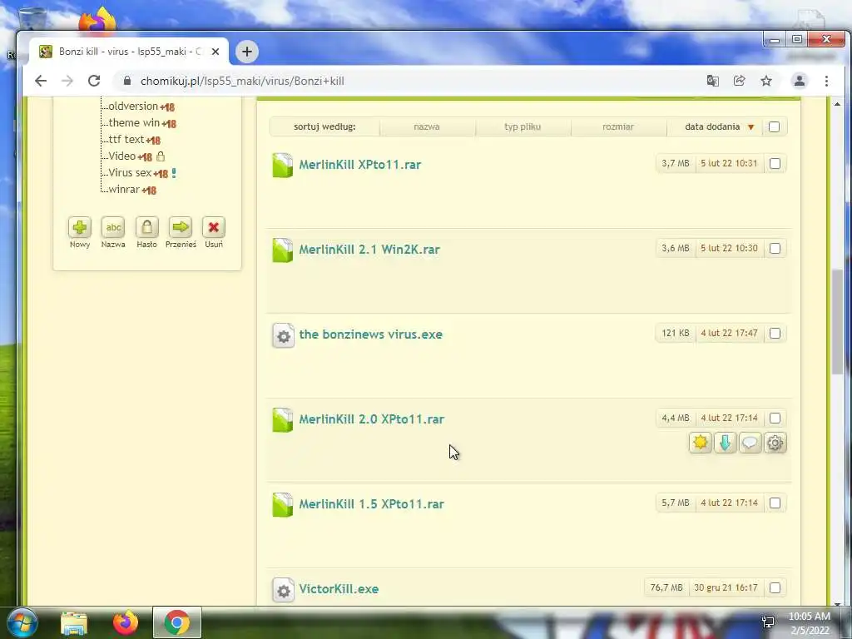This screenshot has width=852, height=639.
Task: Click the speech bubble comment icon
Action: (750, 443)
